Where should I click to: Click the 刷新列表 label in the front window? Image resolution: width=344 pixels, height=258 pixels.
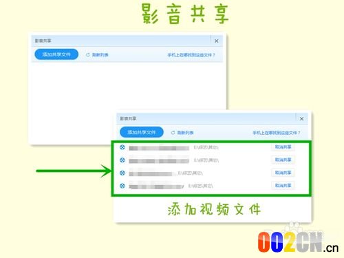(185, 133)
